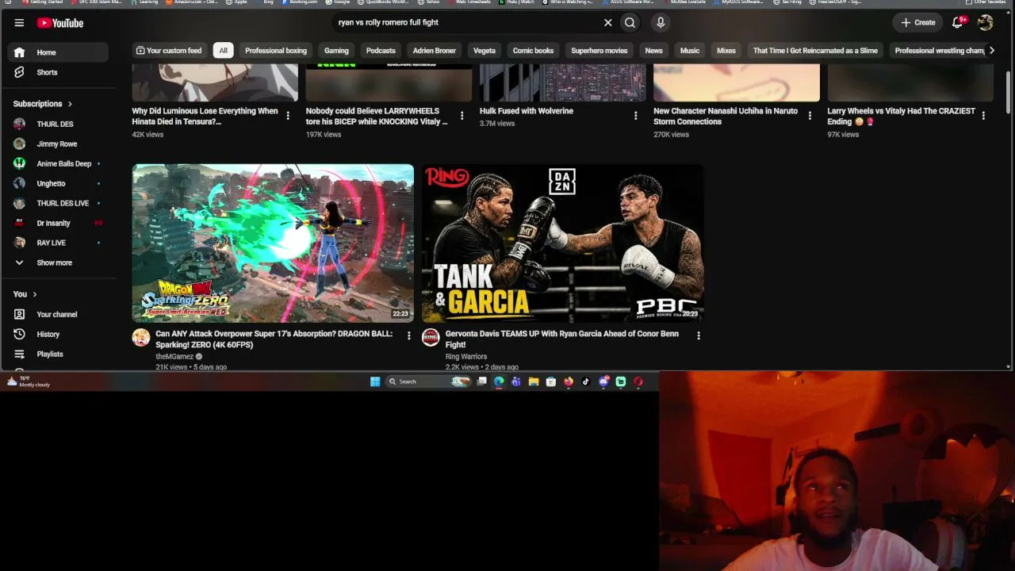The width and height of the screenshot is (1015, 571).
Task: Open RAY LIVE subscription channel
Action: [x=58, y=243]
